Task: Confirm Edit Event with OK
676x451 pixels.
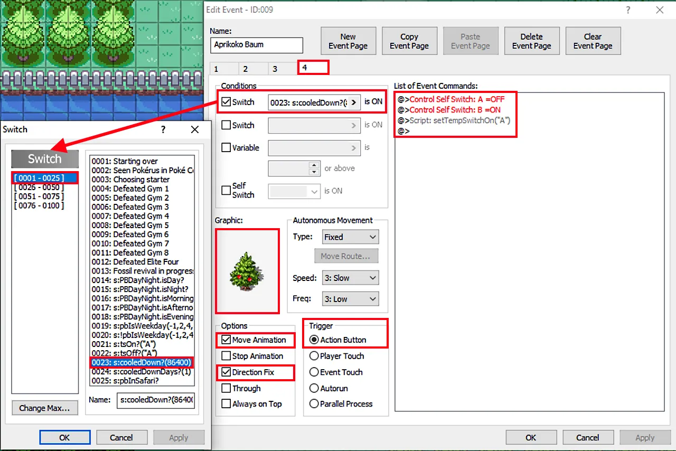Action: tap(531, 437)
